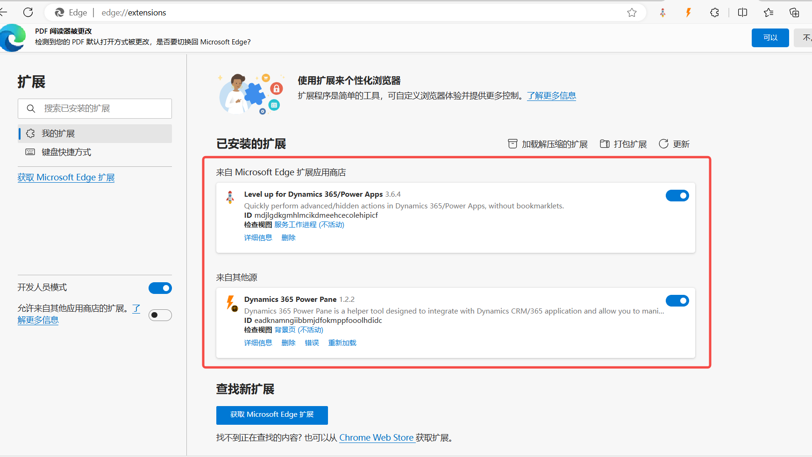Open the Extensions puzzle menu in toolbar

(714, 13)
